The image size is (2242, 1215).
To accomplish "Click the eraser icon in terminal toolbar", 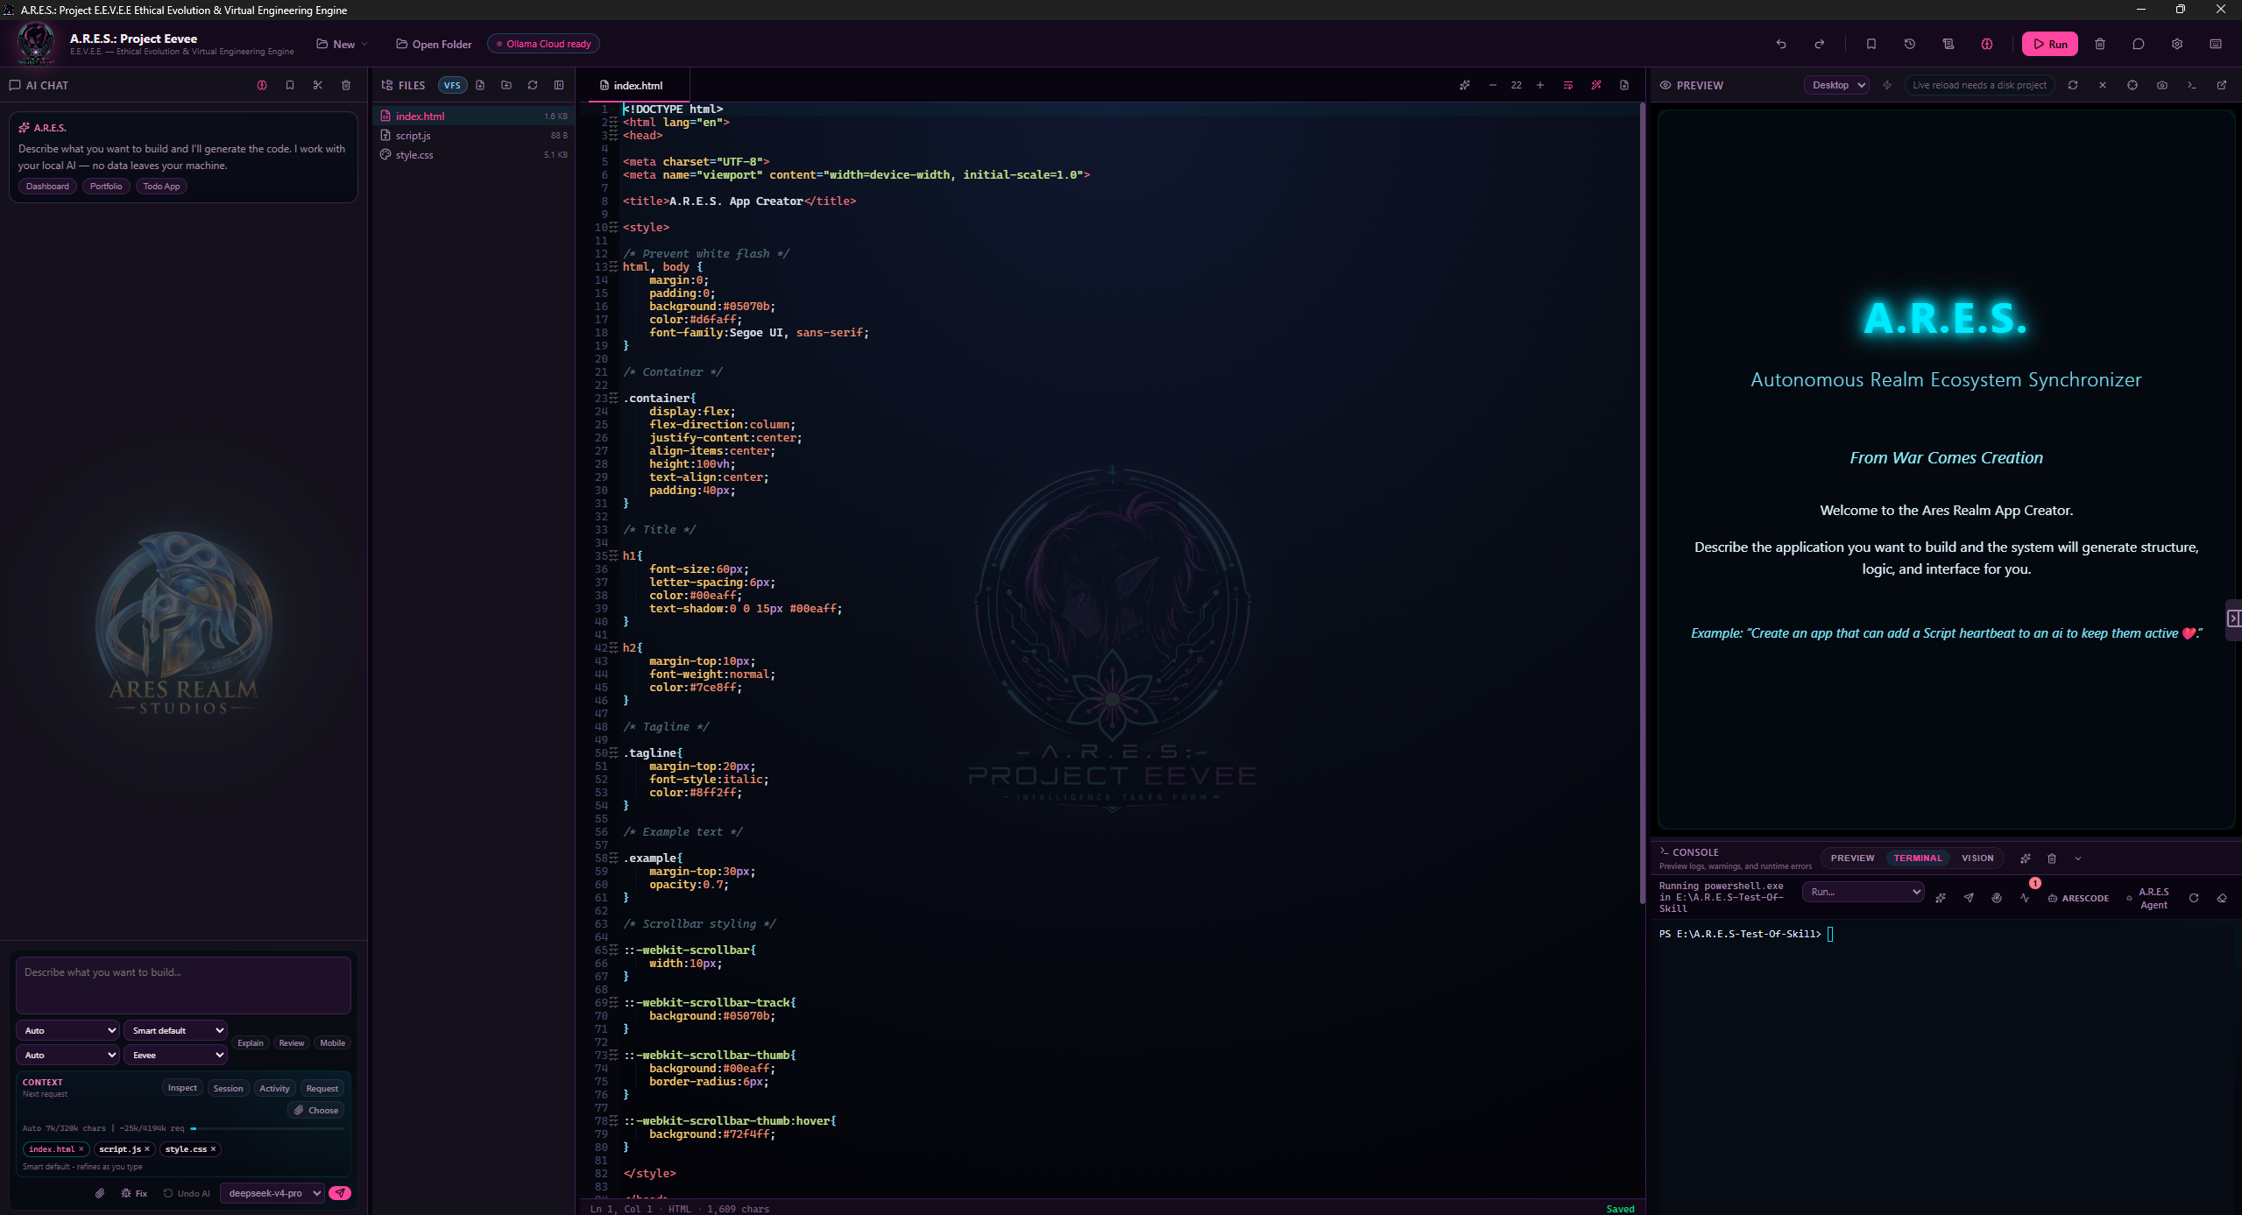I will pyautogui.click(x=2222, y=898).
